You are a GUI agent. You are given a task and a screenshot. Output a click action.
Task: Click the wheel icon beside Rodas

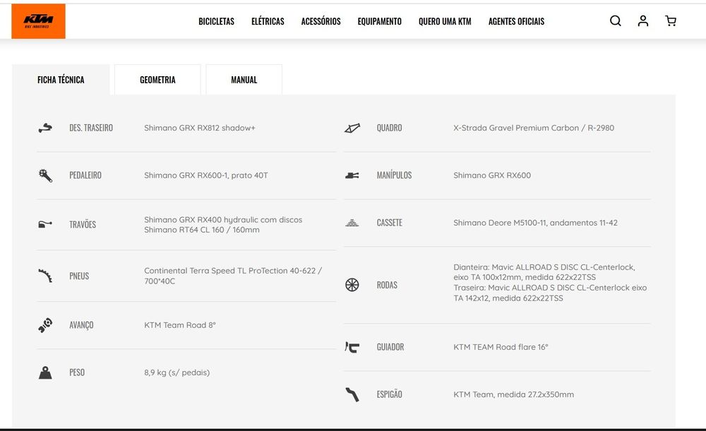click(x=352, y=285)
